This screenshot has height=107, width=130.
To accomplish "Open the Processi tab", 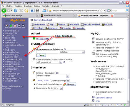I will tap(51, 28).
